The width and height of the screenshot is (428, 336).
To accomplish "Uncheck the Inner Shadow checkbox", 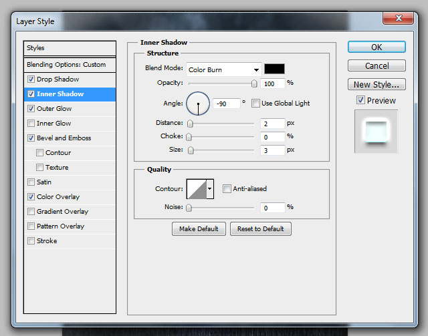I will 31,94.
